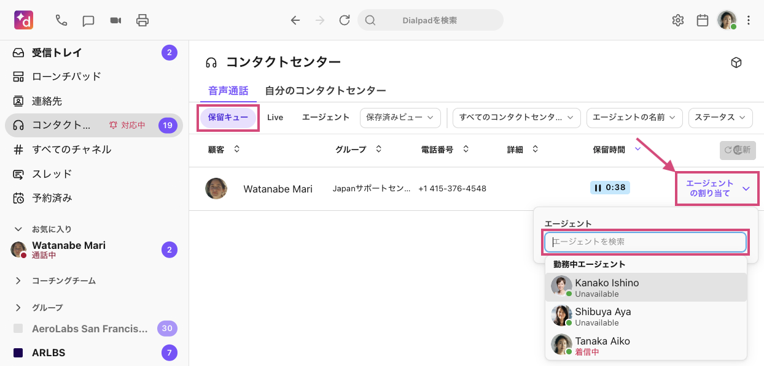This screenshot has width=764, height=366.
Task: Click the エージェントを検索 search field
Action: pos(645,242)
